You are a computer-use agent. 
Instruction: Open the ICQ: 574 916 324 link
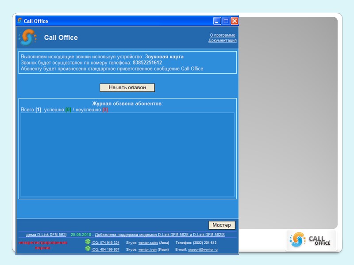[x=105, y=242]
